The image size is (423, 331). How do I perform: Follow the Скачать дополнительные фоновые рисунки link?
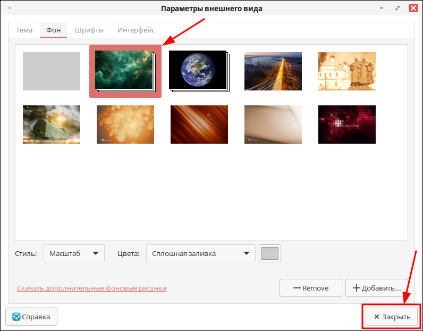[x=91, y=288]
